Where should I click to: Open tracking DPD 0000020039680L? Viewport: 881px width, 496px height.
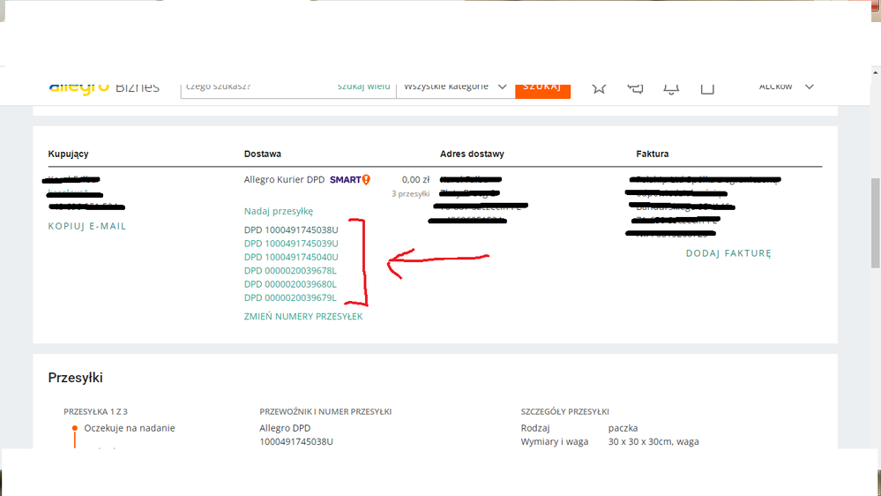pos(290,284)
